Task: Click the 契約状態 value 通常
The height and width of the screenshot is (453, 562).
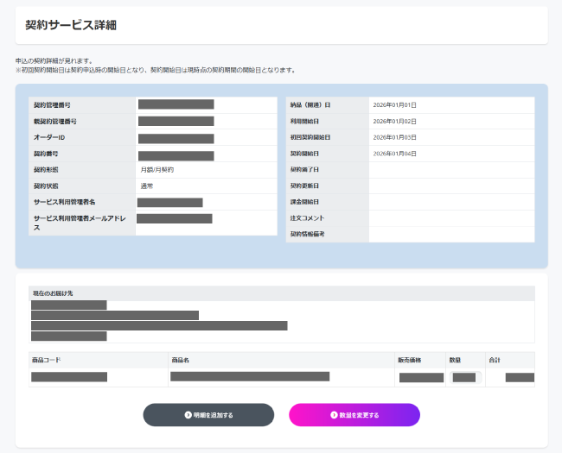Action: point(147,186)
